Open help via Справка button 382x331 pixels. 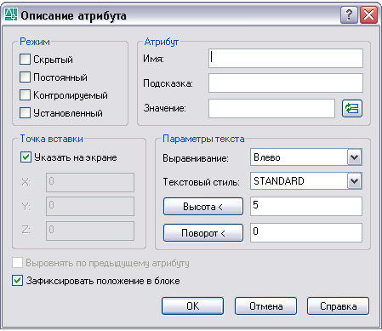[338, 306]
